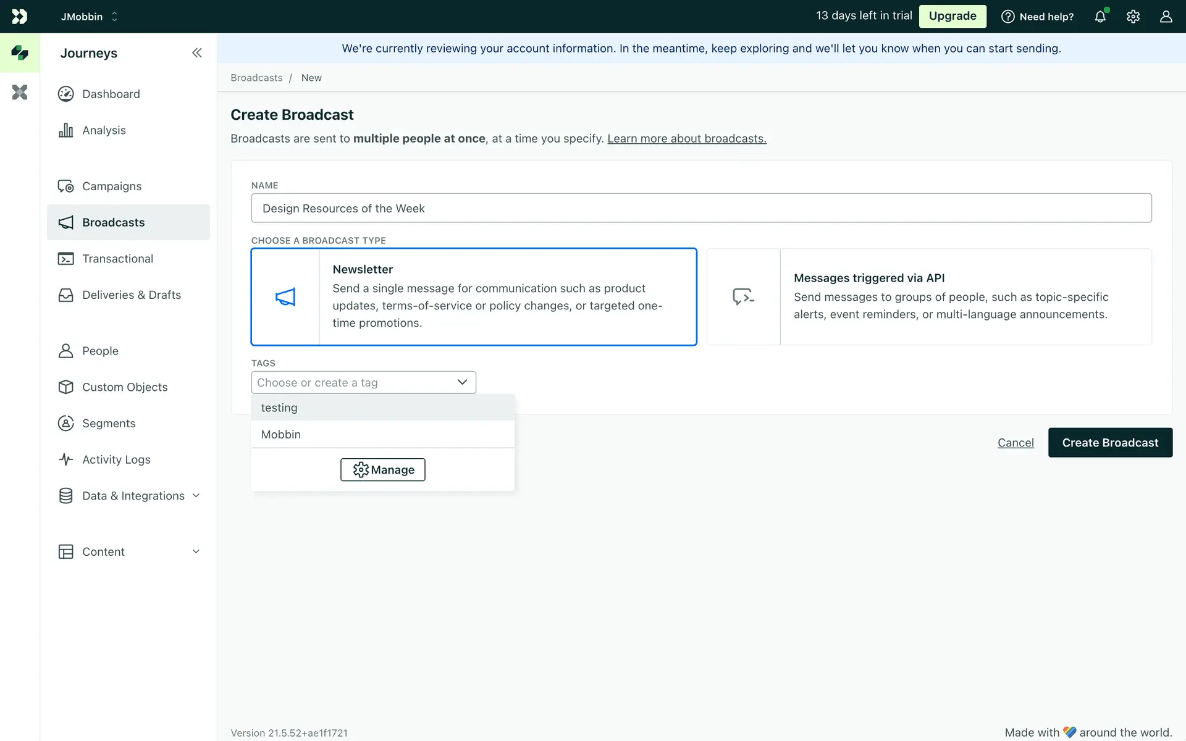Open Learn more about broadcasts link

coord(686,138)
